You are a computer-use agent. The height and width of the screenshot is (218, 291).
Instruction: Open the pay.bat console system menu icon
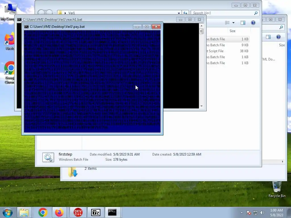(26, 27)
